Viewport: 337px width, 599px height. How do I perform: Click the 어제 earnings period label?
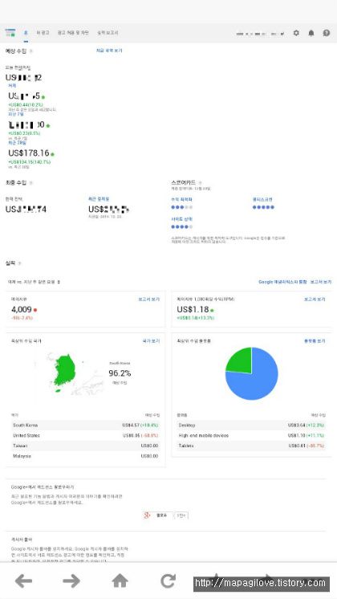click(x=12, y=86)
